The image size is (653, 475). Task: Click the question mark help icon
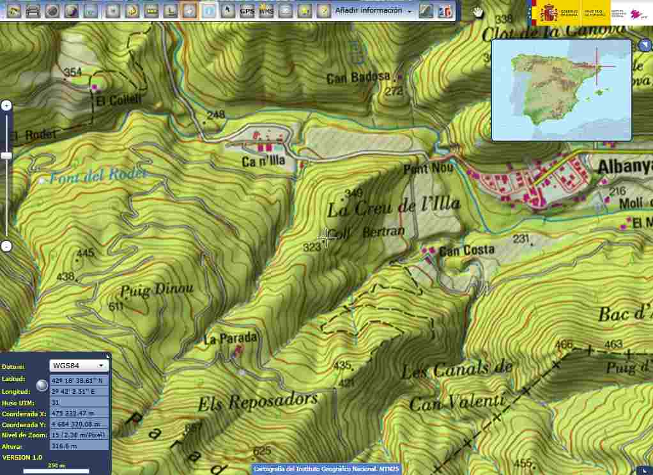coord(324,11)
